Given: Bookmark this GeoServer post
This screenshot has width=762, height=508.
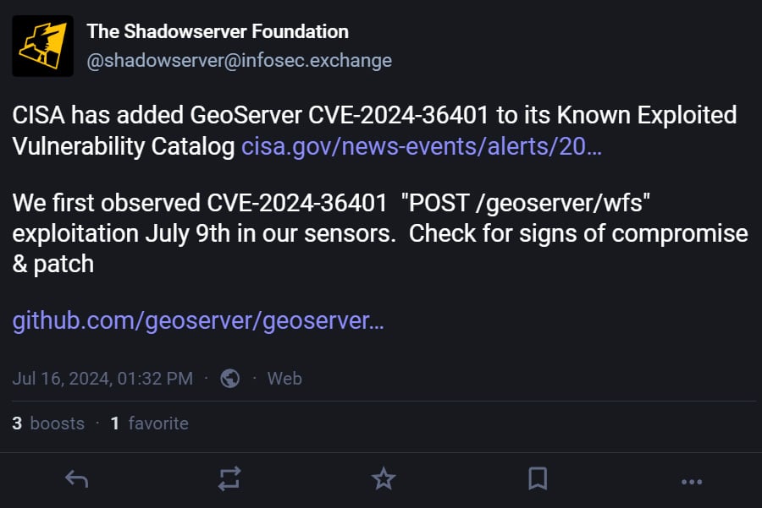Looking at the screenshot, I should (537, 479).
